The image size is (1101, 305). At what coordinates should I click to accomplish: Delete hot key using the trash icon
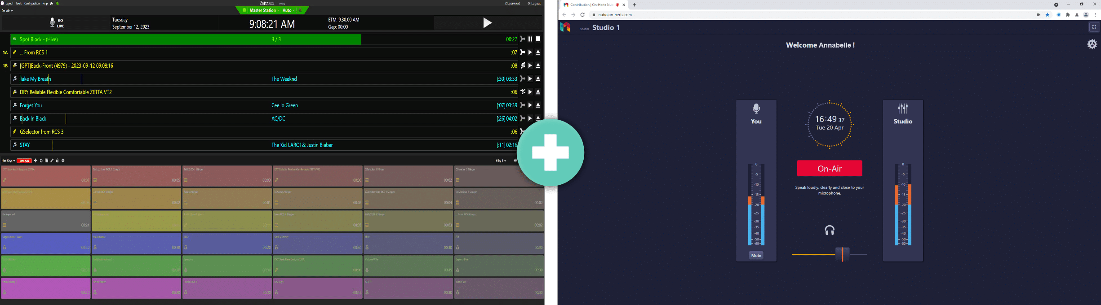click(57, 161)
